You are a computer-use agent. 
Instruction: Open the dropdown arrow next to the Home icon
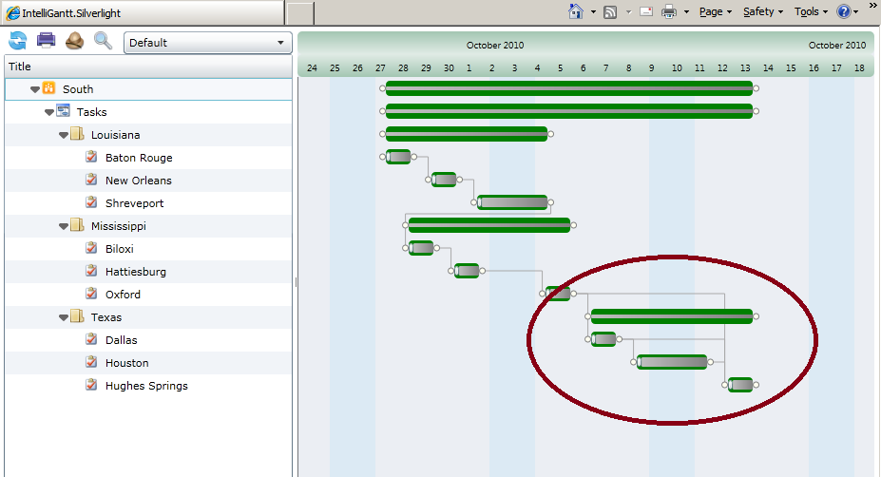pyautogui.click(x=593, y=11)
